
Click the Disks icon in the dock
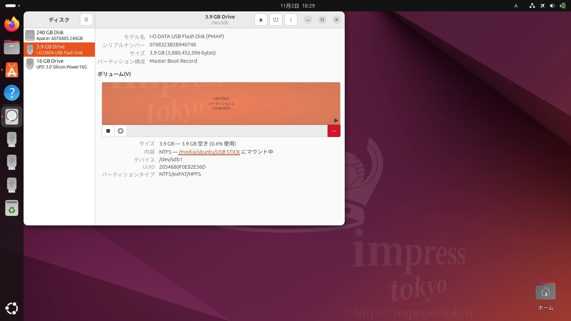(12, 116)
